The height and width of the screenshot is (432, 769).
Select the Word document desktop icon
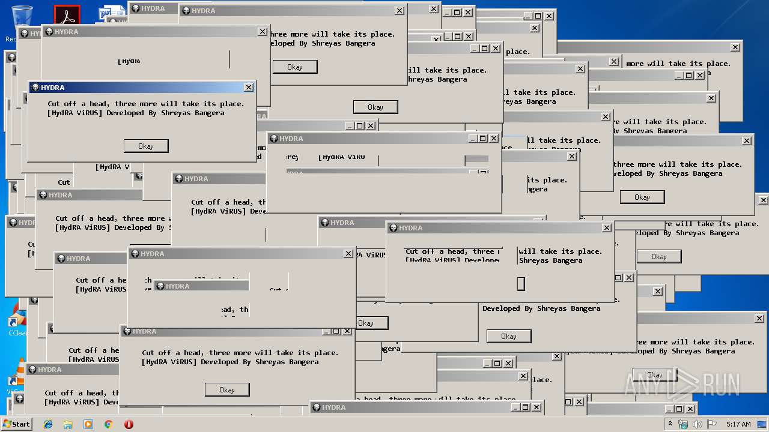tap(111, 13)
